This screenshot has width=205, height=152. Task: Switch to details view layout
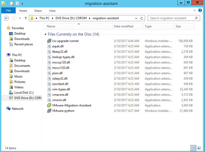point(193,148)
